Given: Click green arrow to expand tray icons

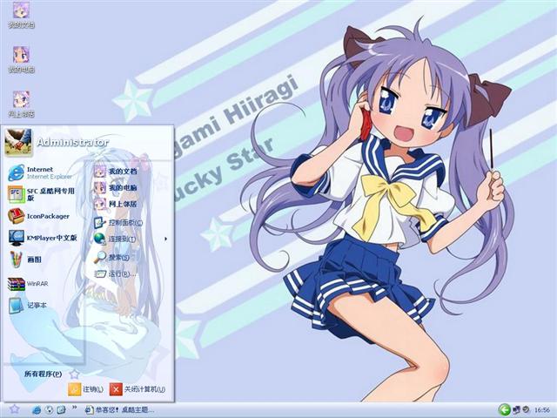Looking at the screenshot, I should [x=504, y=410].
